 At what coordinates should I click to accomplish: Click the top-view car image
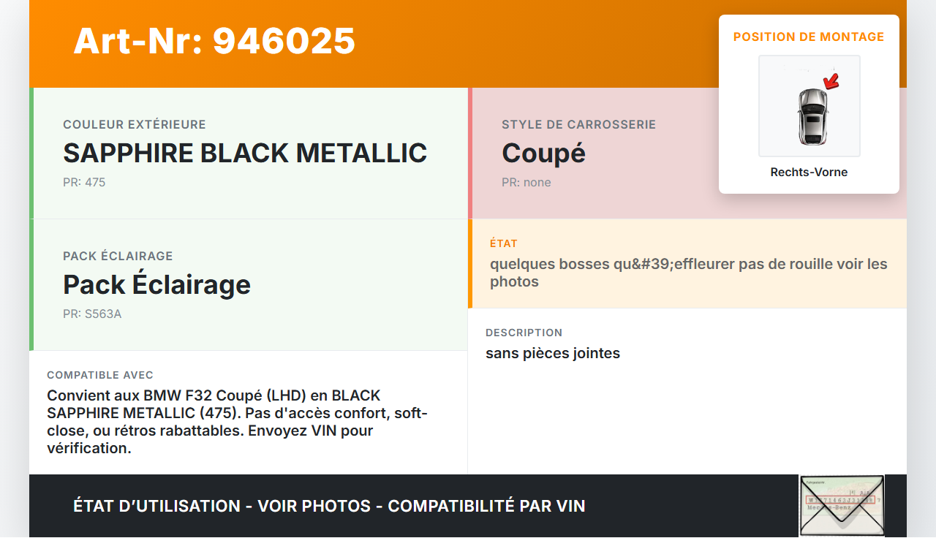pos(812,115)
